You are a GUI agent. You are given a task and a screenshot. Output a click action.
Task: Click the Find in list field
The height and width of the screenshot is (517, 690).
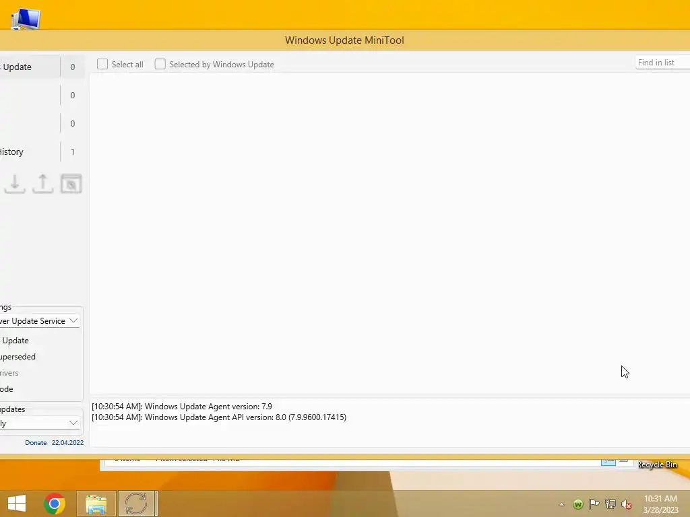pos(662,63)
